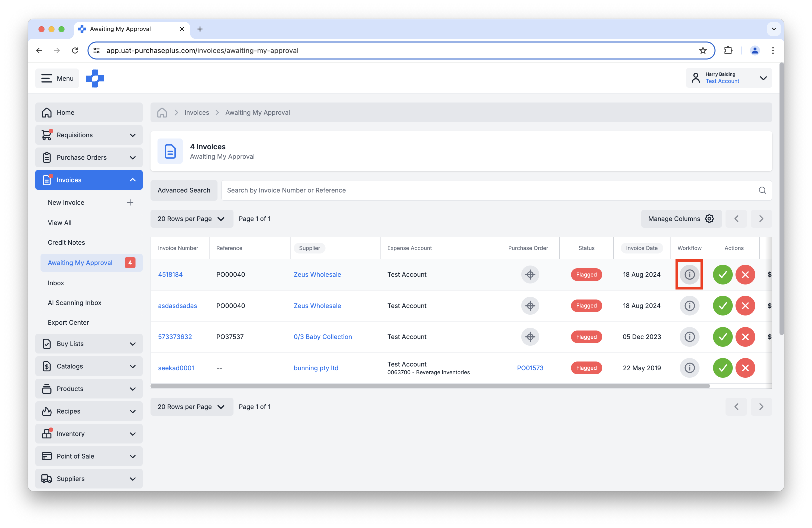Reject invoice 4518184 with red X

(745, 274)
